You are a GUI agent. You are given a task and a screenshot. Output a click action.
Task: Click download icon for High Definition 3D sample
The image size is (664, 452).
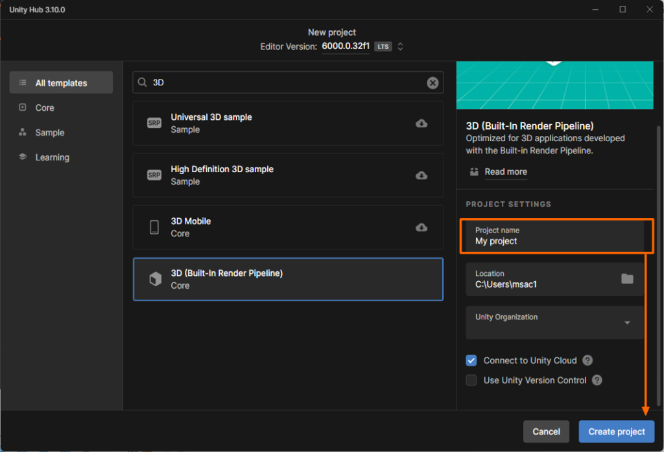[x=421, y=175]
